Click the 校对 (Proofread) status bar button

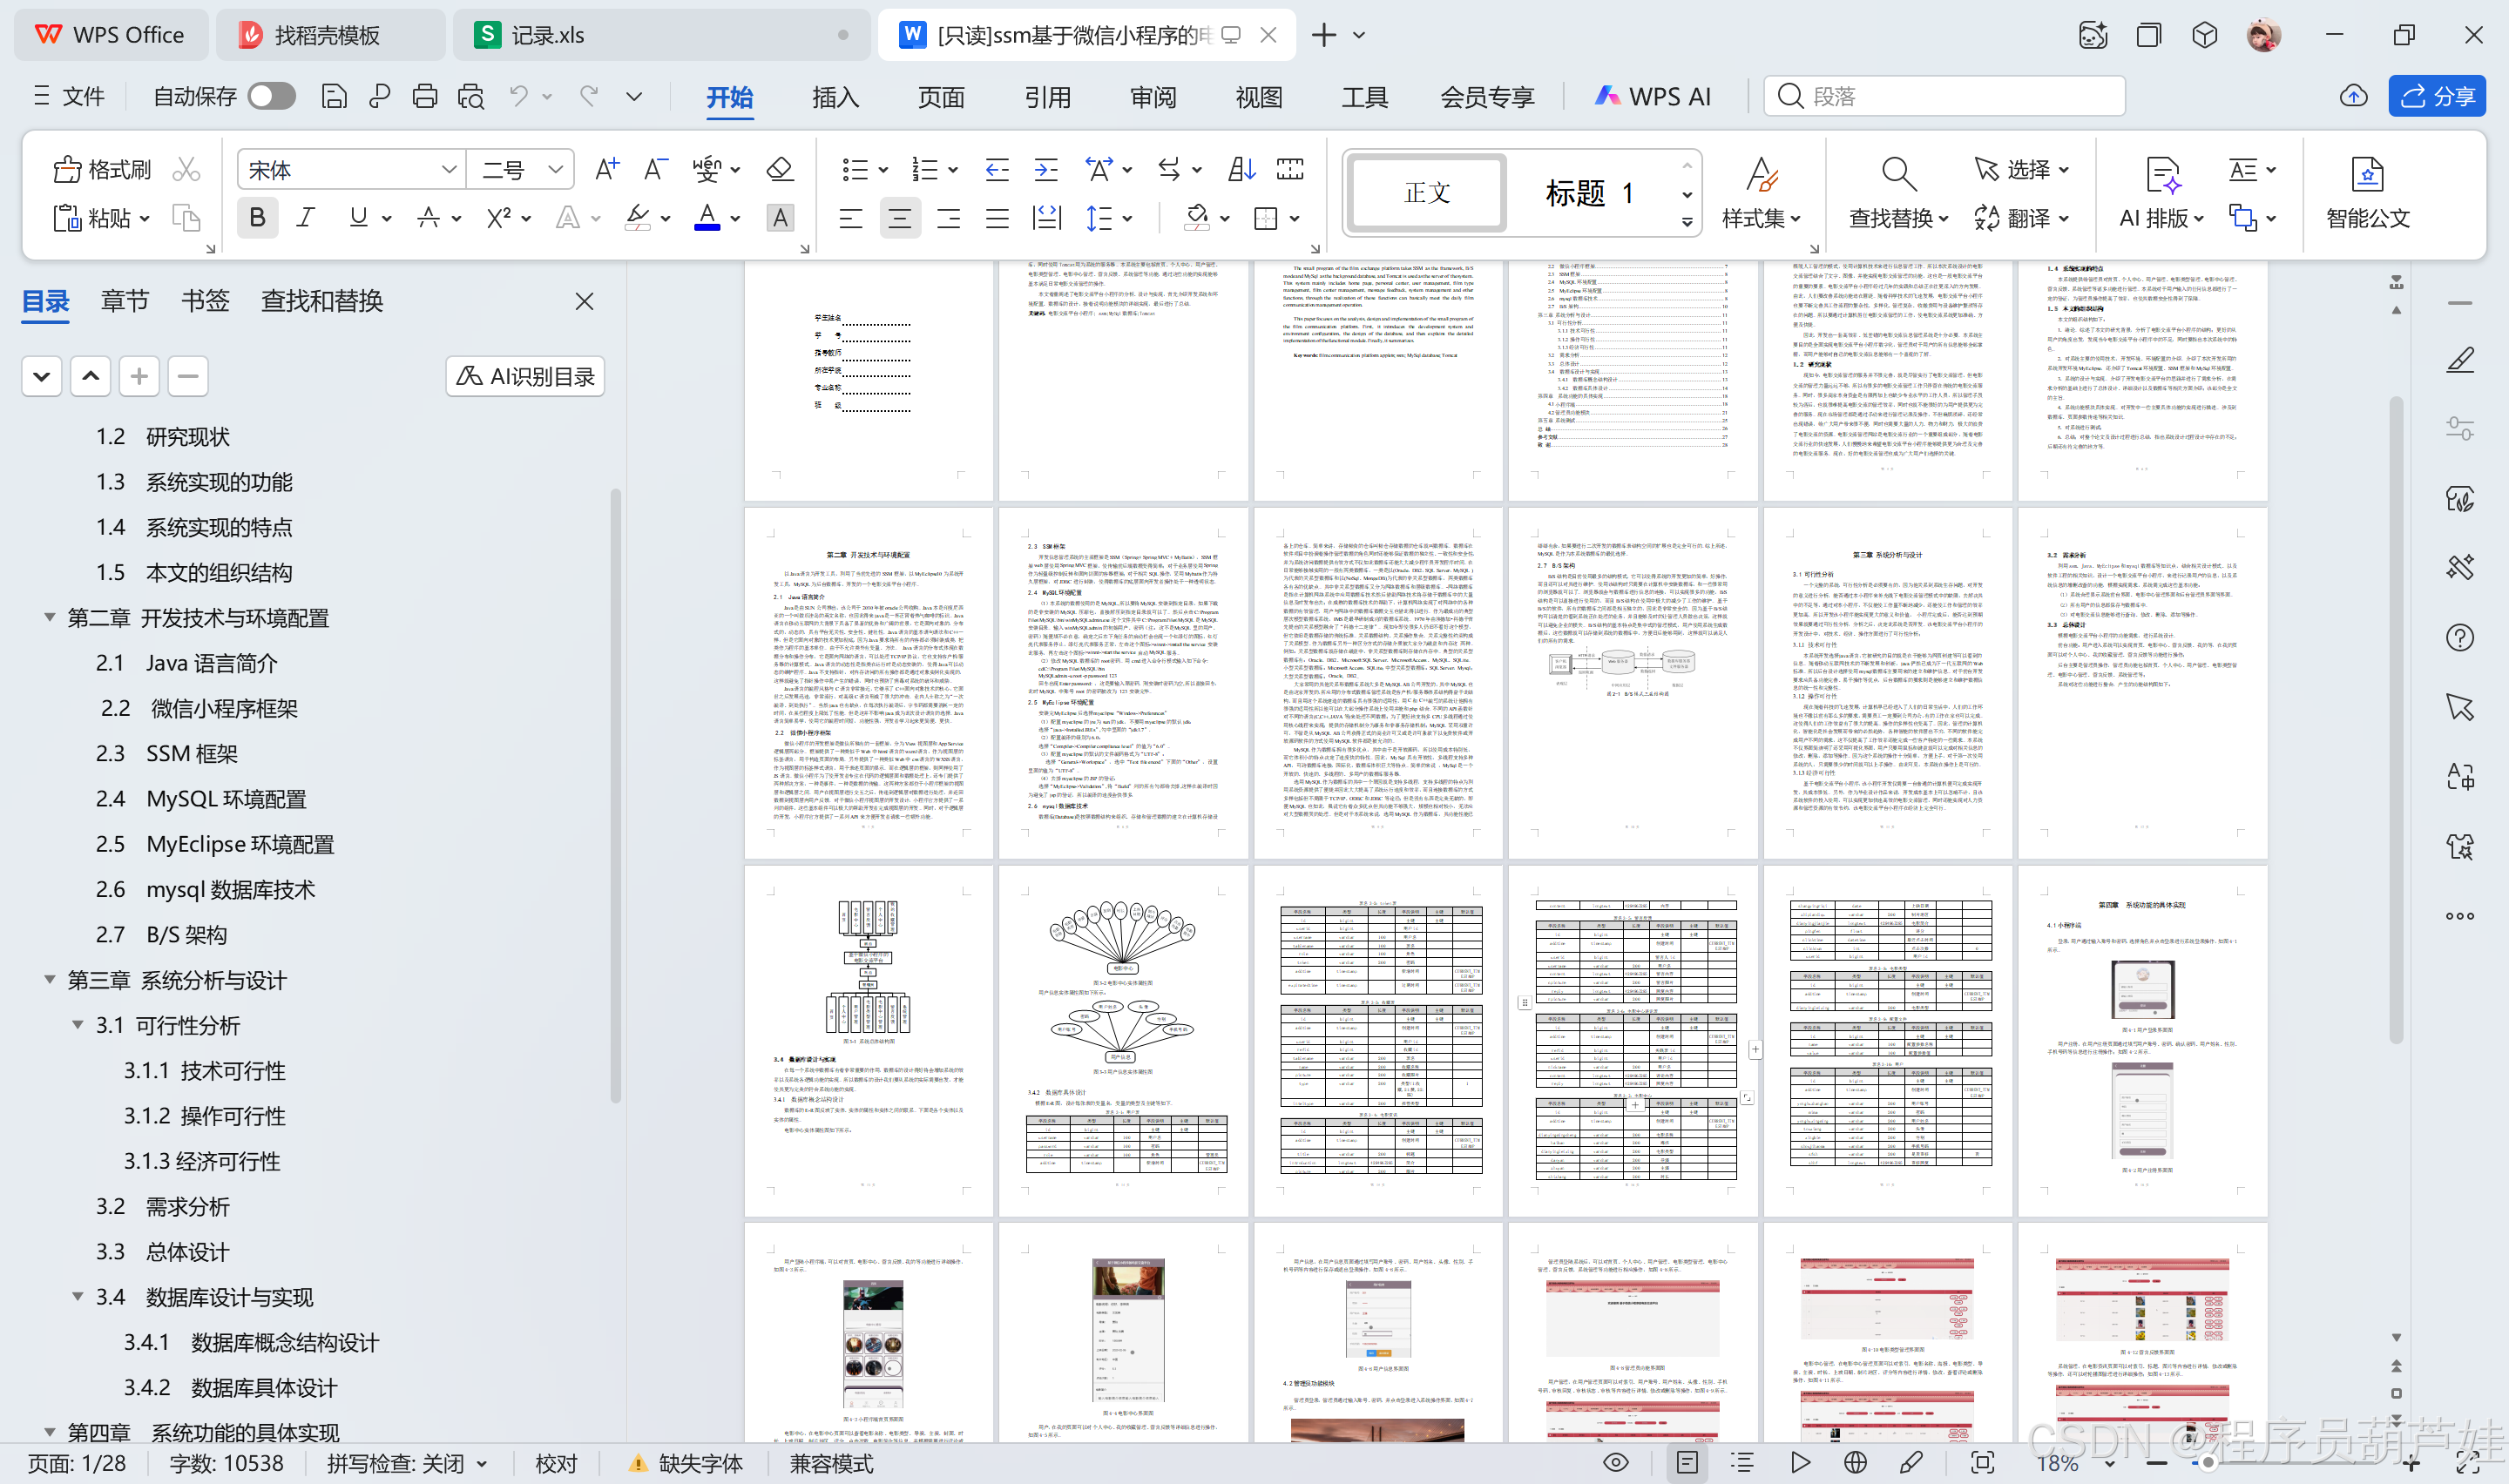pos(556,1463)
